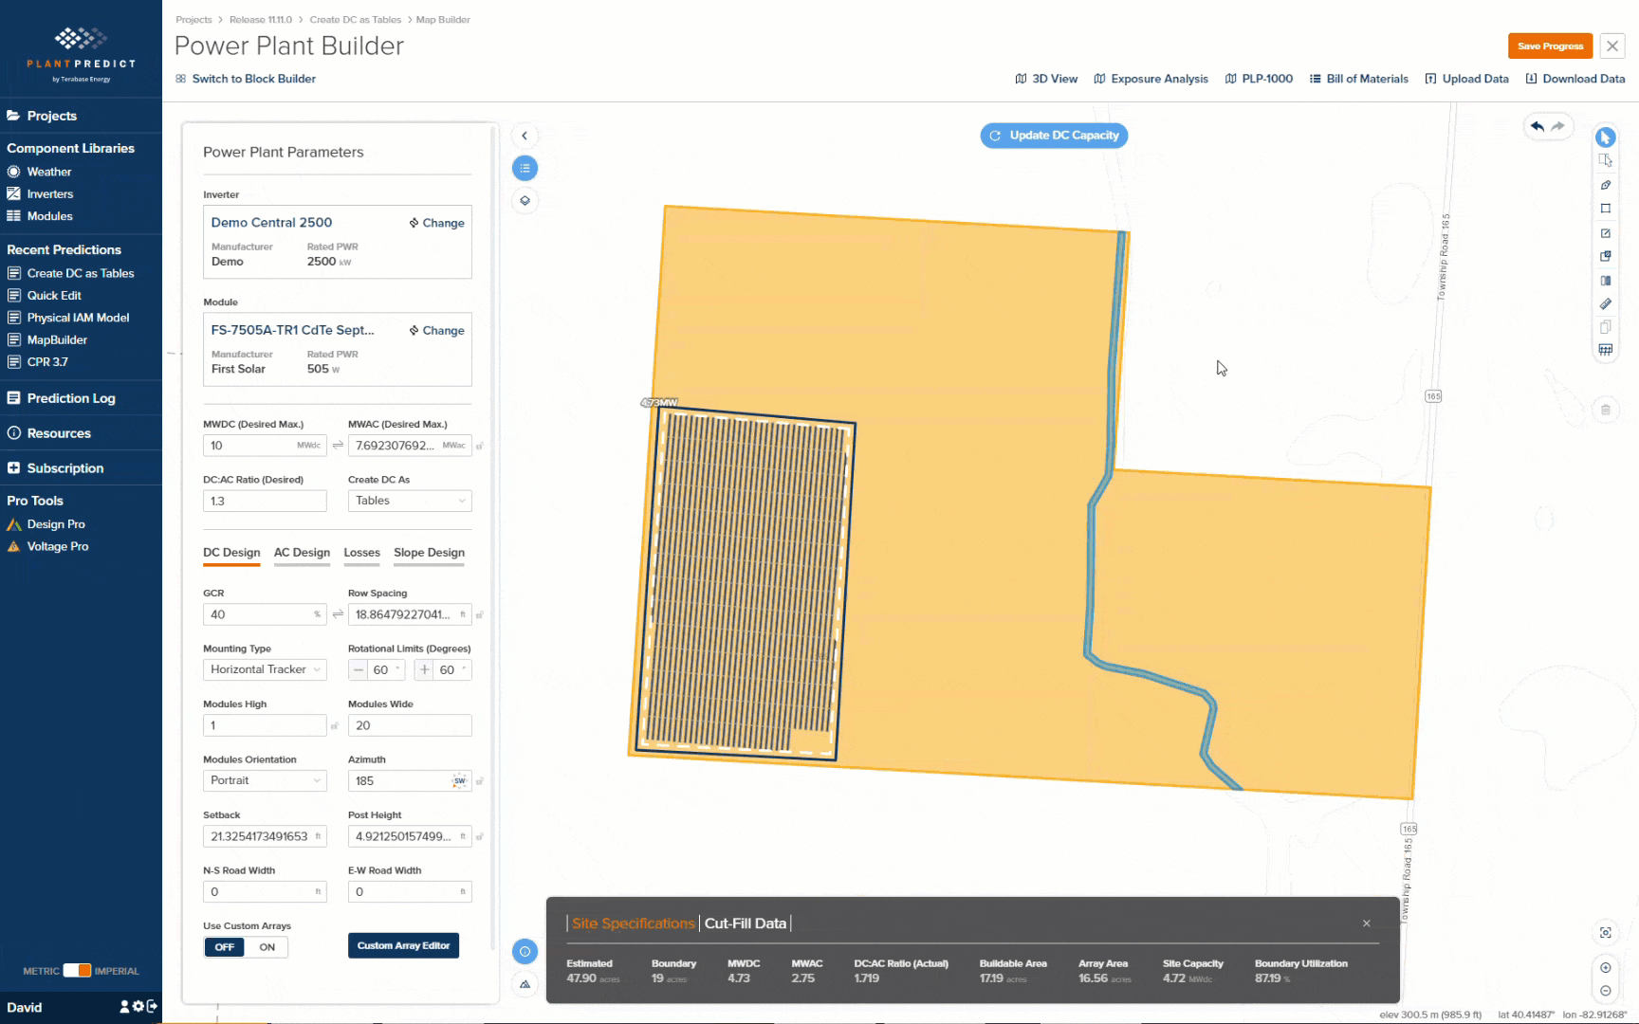Open the terrain mountain icon
The image size is (1639, 1024).
[525, 984]
